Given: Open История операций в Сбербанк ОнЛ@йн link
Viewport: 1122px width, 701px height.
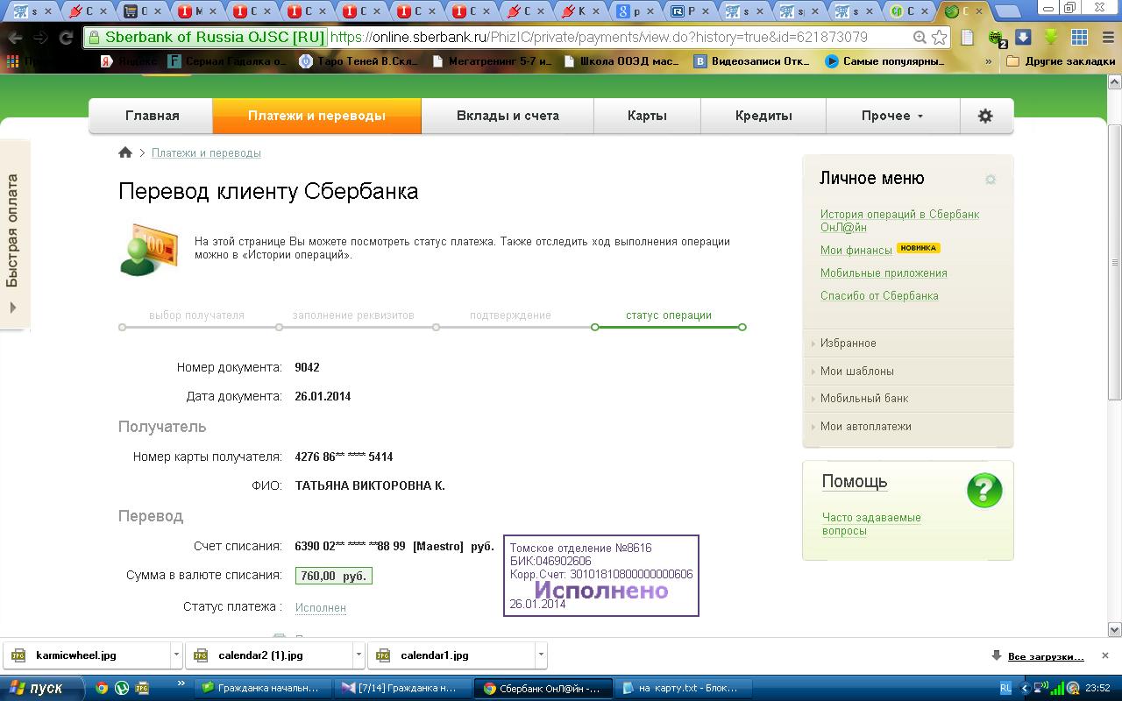Looking at the screenshot, I should pyautogui.click(x=899, y=221).
